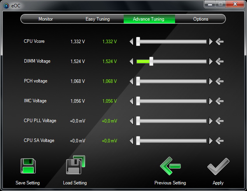
Task: Increase PCH voltage with the right arrow
Action: click(211, 81)
